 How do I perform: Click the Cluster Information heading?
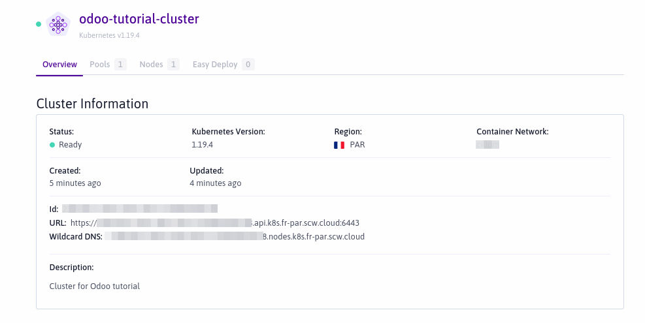coord(92,104)
